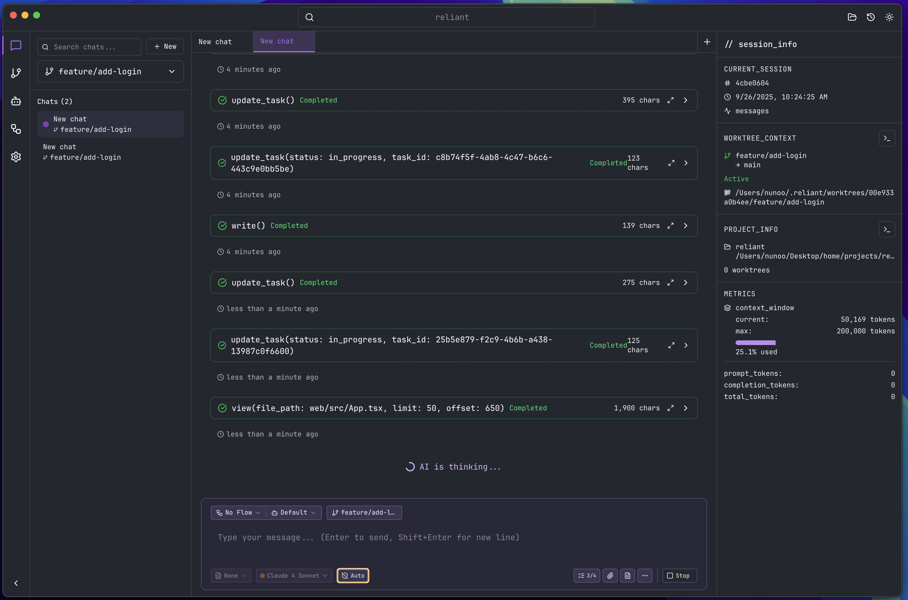Open the Claude 4 Sonnet model dropdown

(294, 576)
